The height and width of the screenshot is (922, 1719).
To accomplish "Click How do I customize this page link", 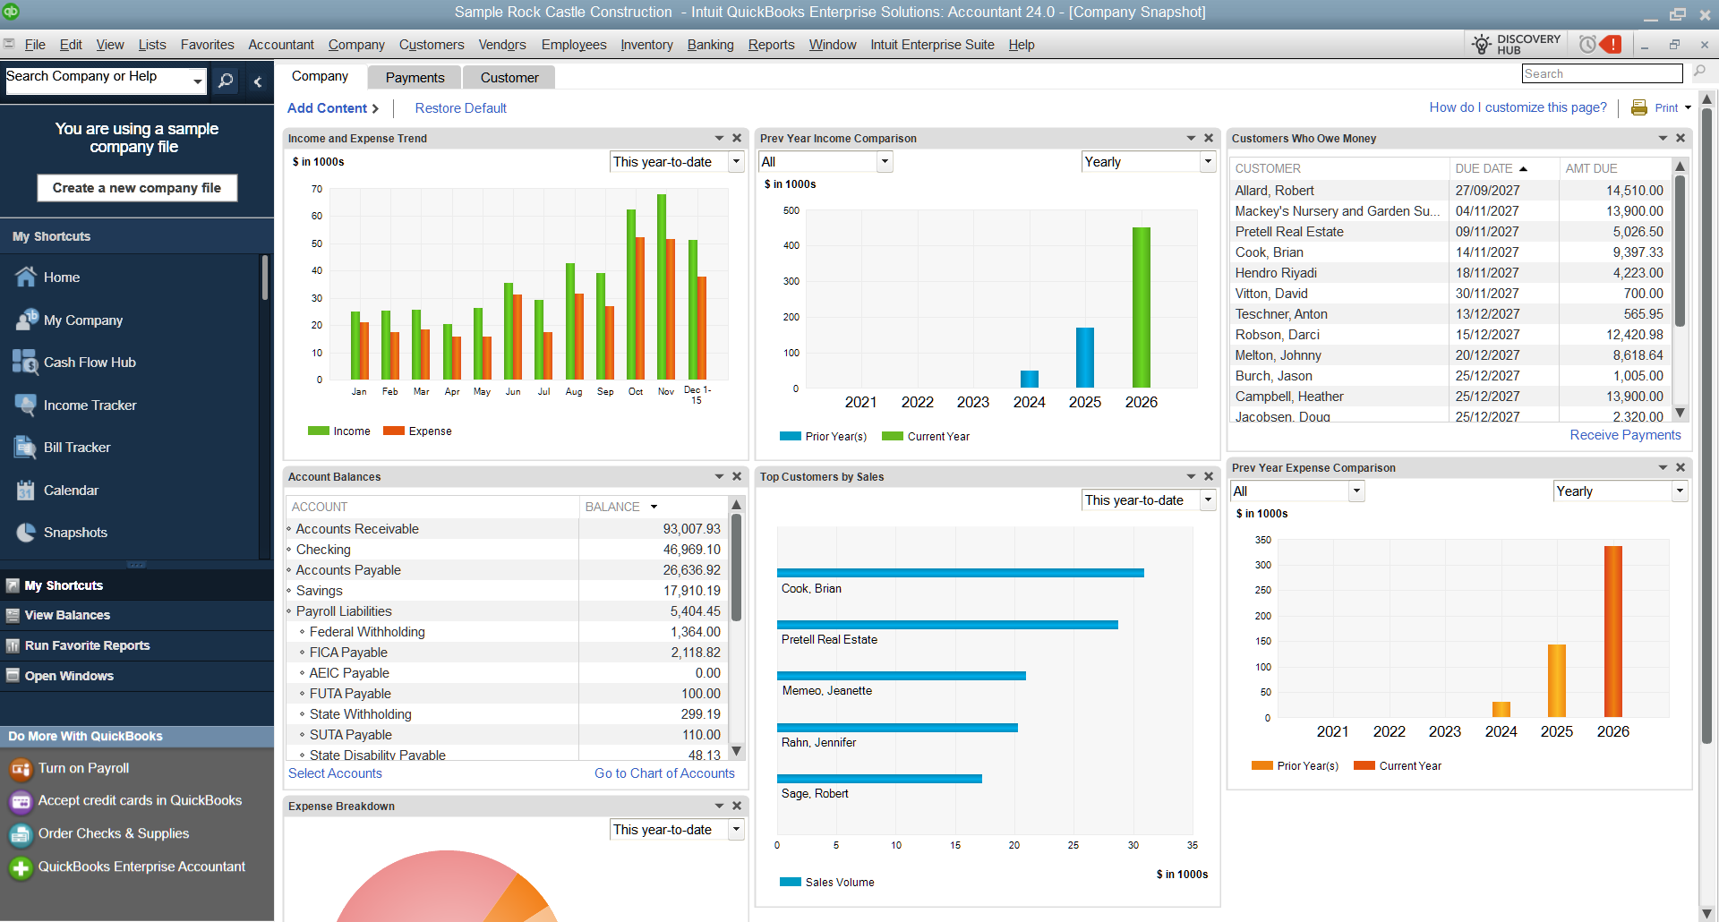I will [1518, 107].
